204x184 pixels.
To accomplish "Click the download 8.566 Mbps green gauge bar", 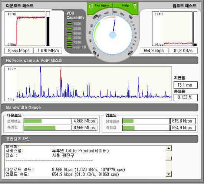I will (x=40, y=128).
